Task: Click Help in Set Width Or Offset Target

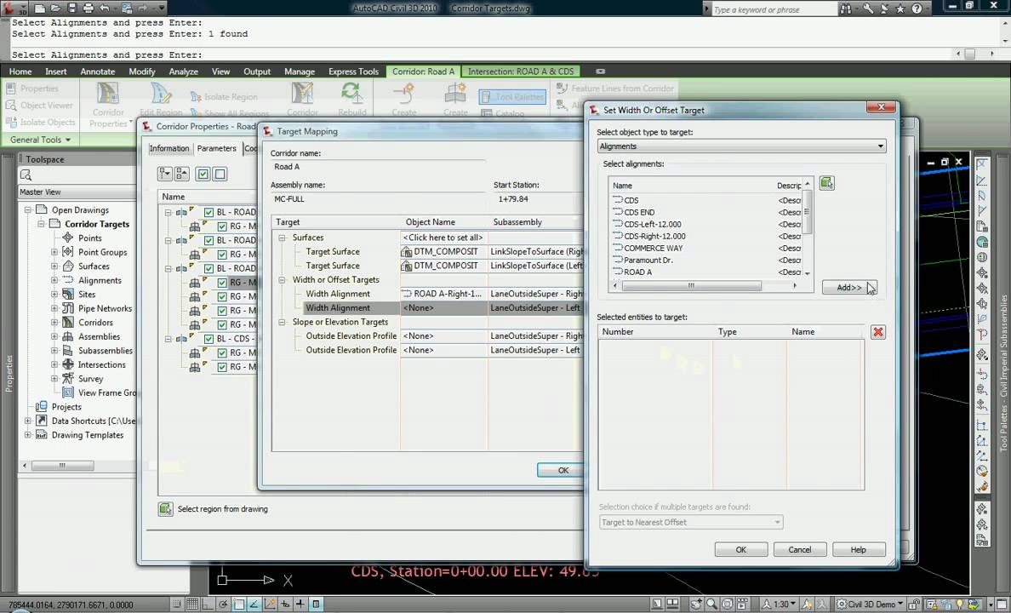Action: point(858,550)
